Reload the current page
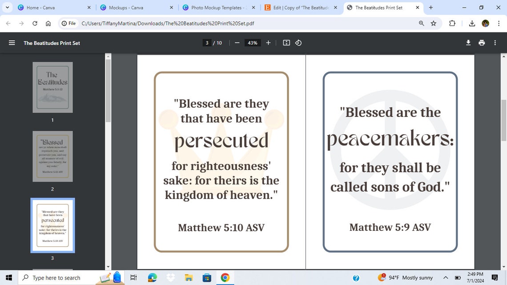Image resolution: width=507 pixels, height=285 pixels. pos(35,23)
